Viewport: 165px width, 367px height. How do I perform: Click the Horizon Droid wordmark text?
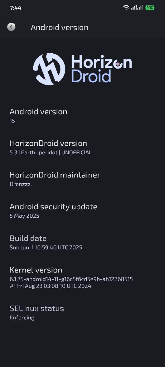tap(101, 69)
